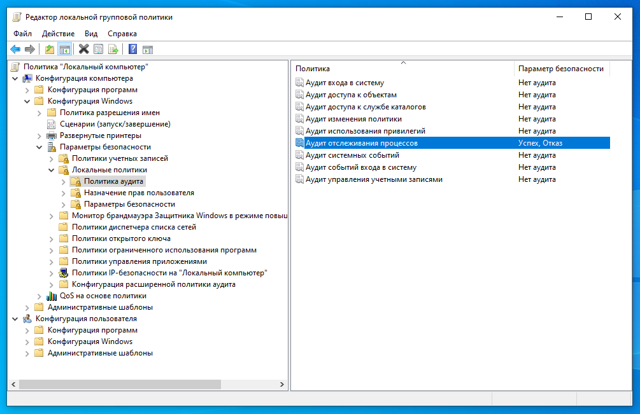The height and width of the screenshot is (414, 640).
Task: Sort by the Параметр безопасности column header
Action: (x=560, y=69)
